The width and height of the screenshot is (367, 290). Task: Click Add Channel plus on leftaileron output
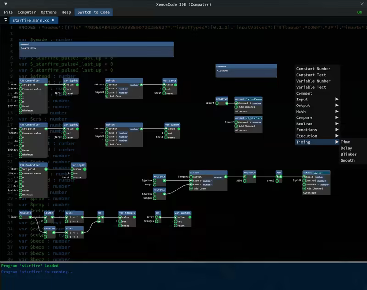pos(236,107)
